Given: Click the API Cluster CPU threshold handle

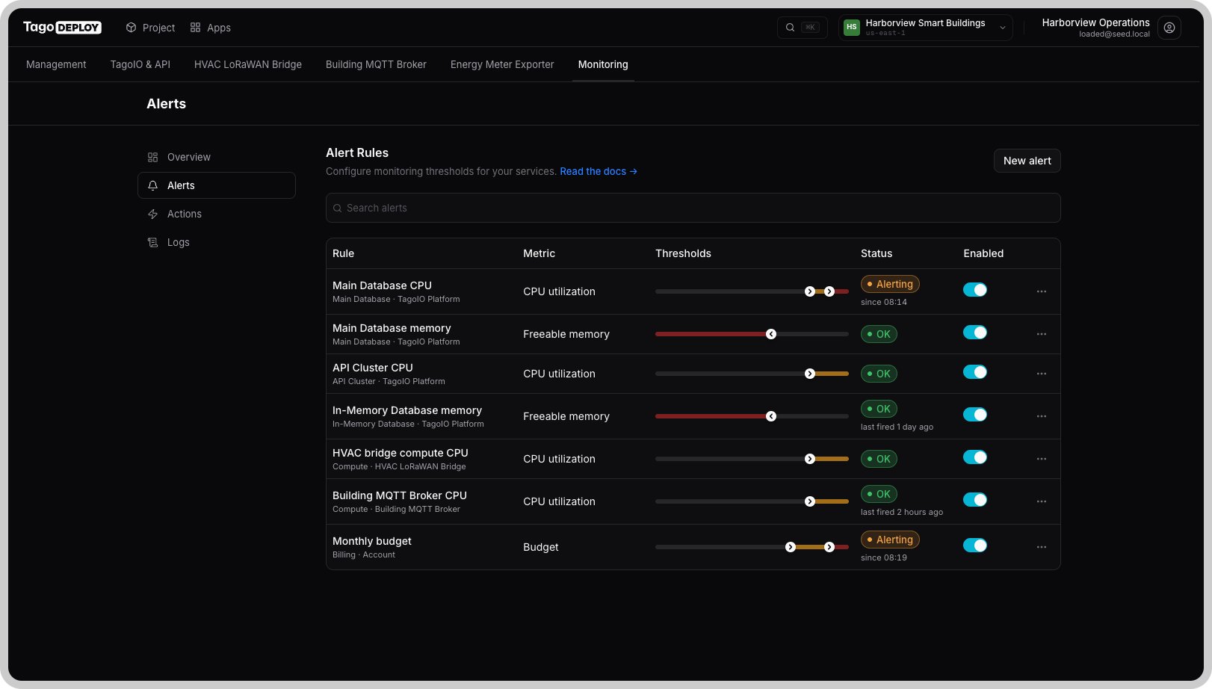Looking at the screenshot, I should click(x=810, y=374).
